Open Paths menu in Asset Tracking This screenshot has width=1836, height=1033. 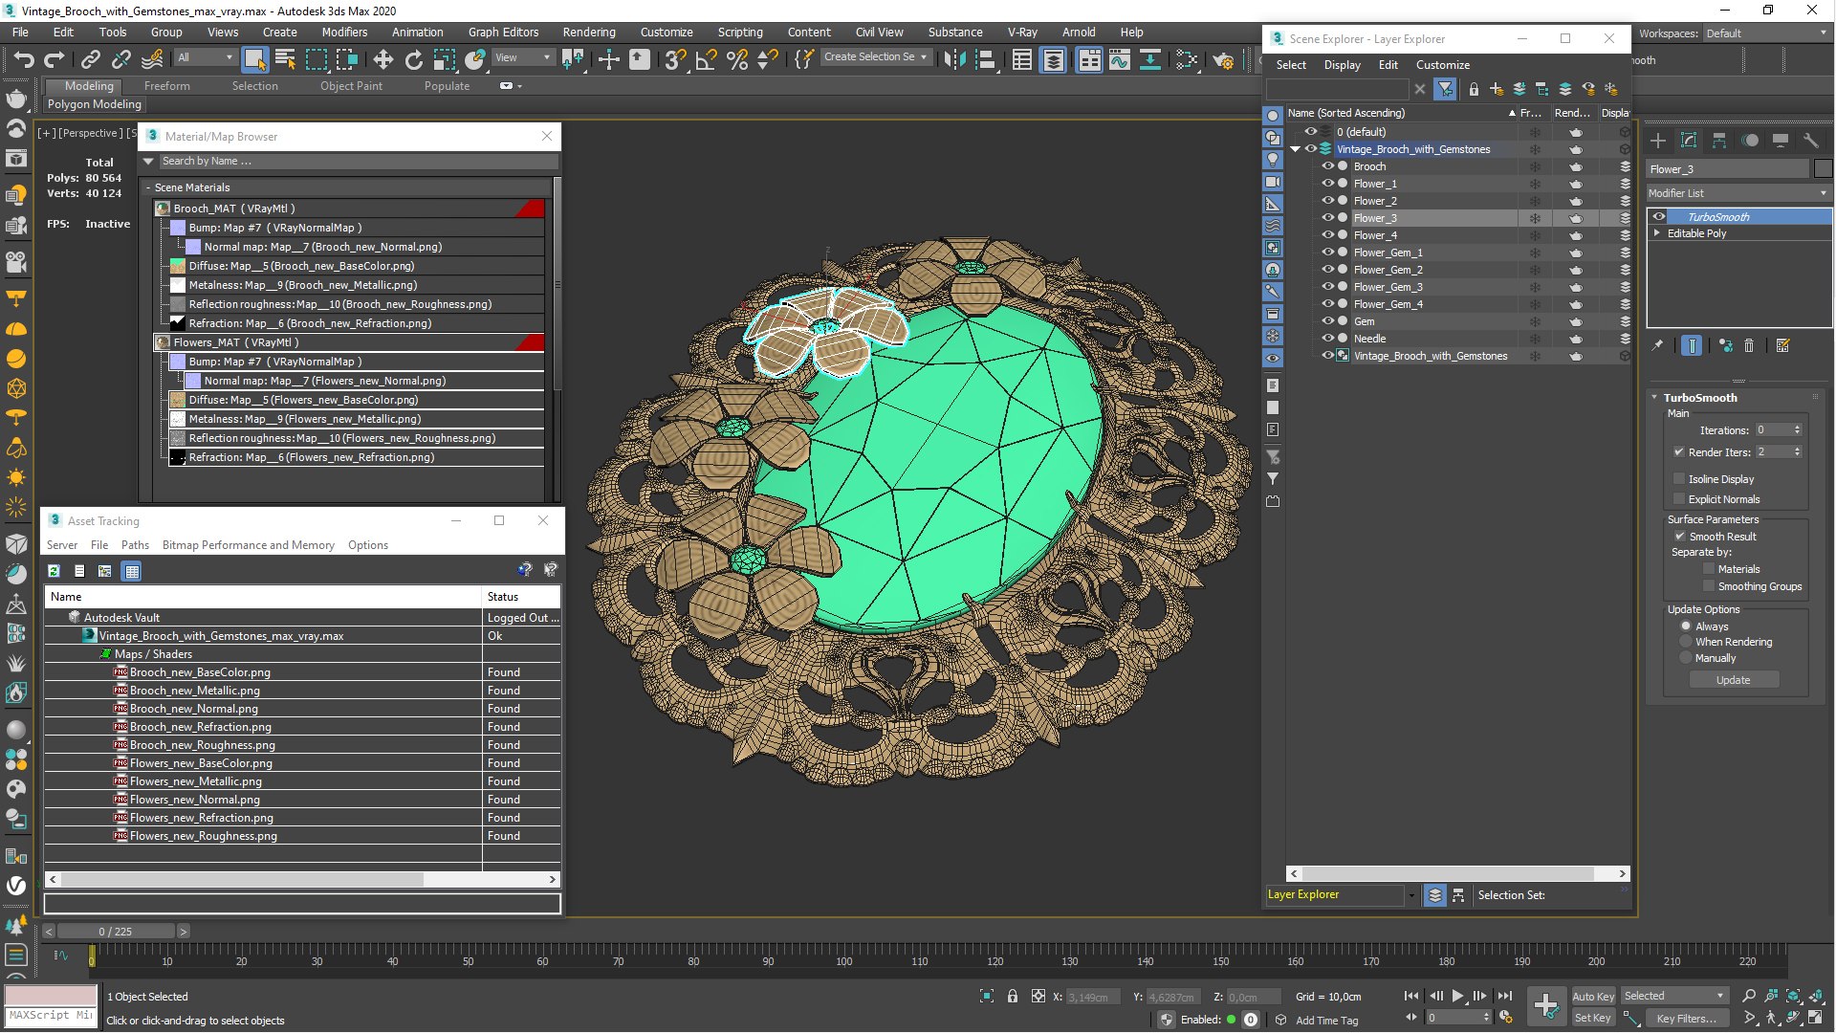(x=135, y=544)
